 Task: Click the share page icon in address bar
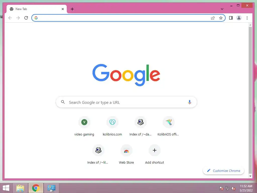[213, 18]
